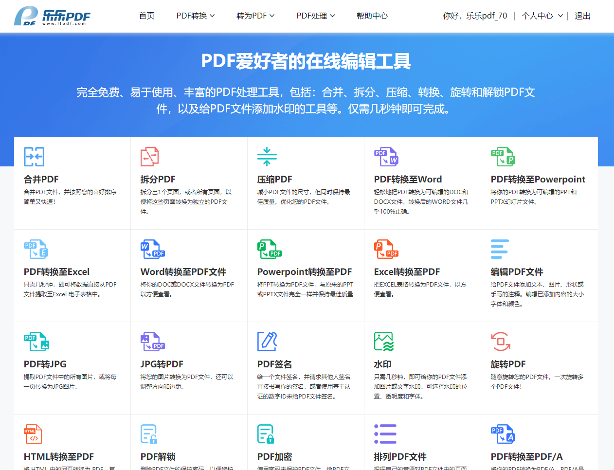This screenshot has height=470, width=614.
Task: Expand the 转为PDF dropdown menu
Action: click(x=255, y=16)
